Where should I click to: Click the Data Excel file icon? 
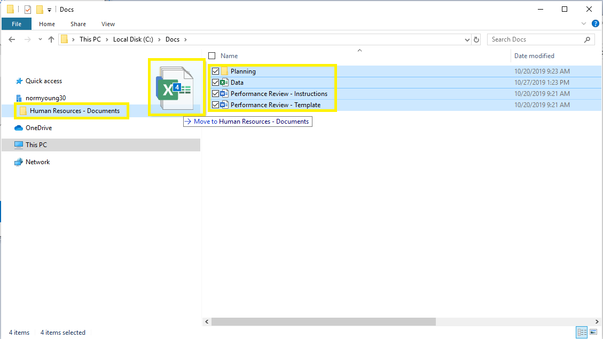[224, 83]
